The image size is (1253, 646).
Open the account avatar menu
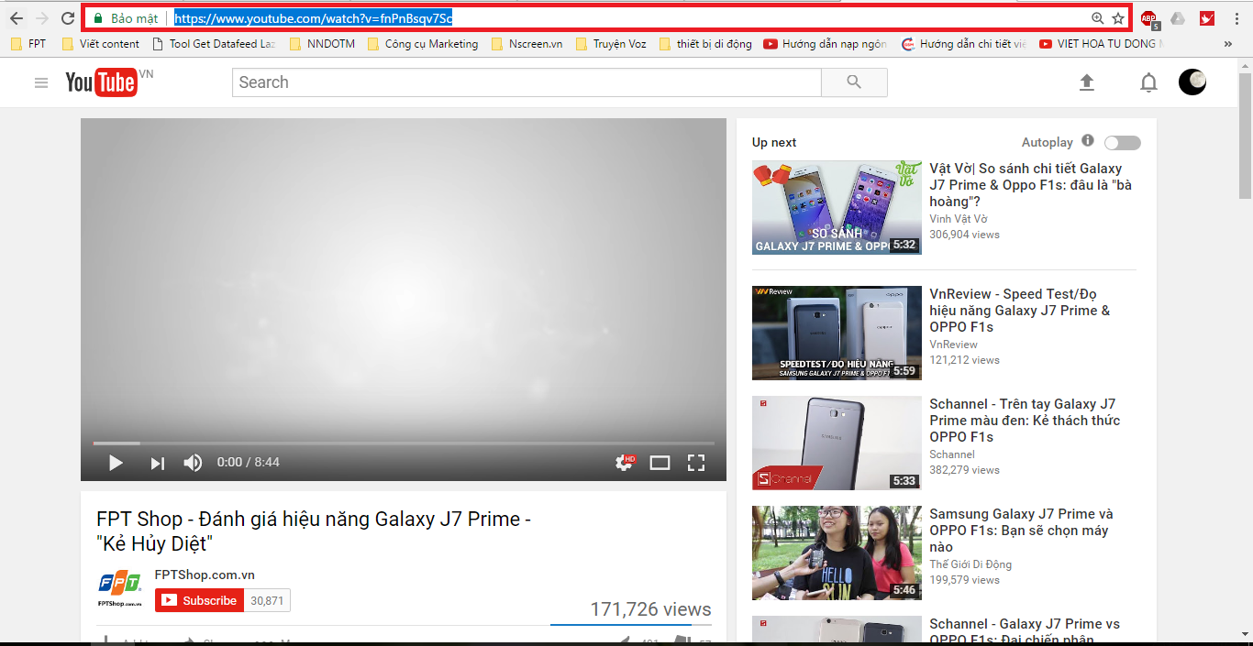coord(1192,82)
